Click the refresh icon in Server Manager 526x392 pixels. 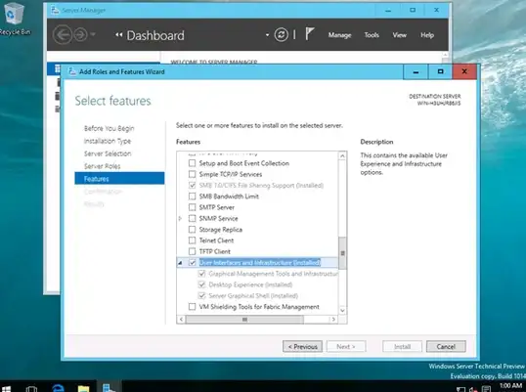pos(282,34)
